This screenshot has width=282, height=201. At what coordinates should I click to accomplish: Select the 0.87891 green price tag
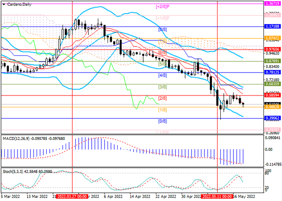[273, 60]
